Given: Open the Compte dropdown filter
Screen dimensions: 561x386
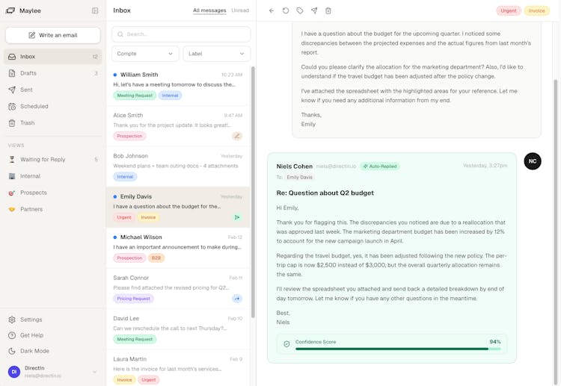Looking at the screenshot, I should pyautogui.click(x=145, y=54).
